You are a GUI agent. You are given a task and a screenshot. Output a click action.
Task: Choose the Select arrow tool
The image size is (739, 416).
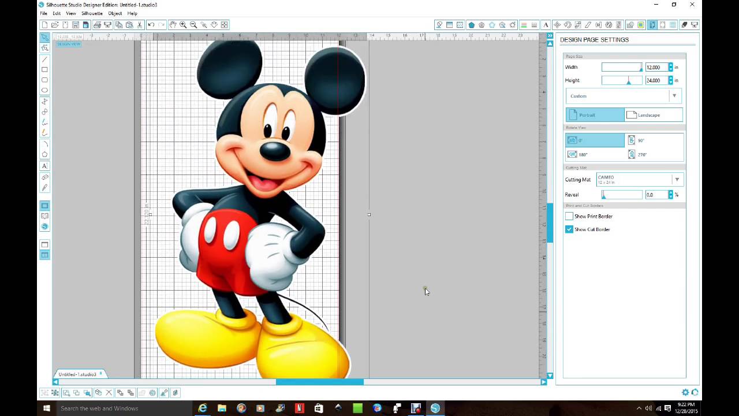tap(44, 38)
